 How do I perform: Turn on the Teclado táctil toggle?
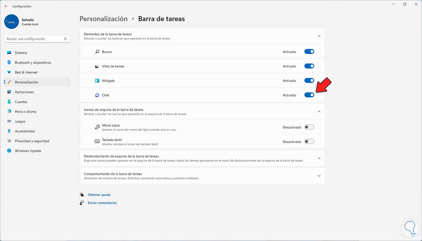coord(309,142)
